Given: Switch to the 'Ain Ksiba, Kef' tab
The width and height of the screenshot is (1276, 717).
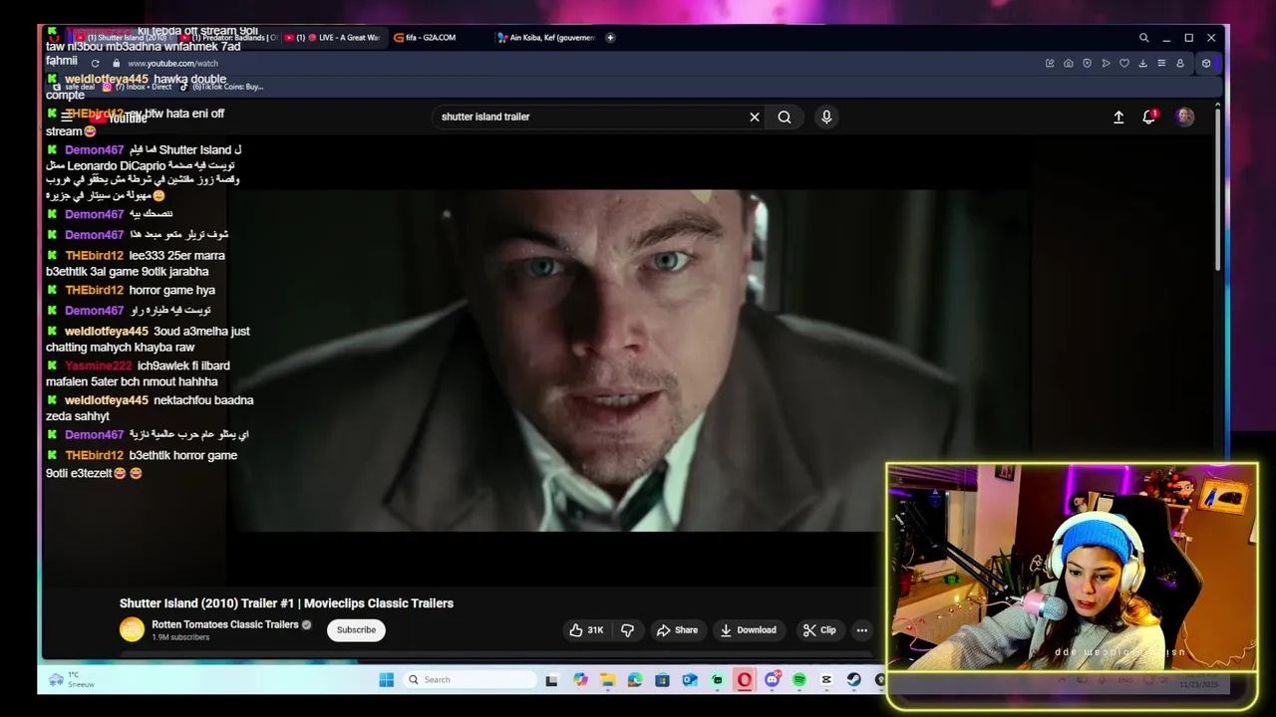Looking at the screenshot, I should click(x=546, y=38).
